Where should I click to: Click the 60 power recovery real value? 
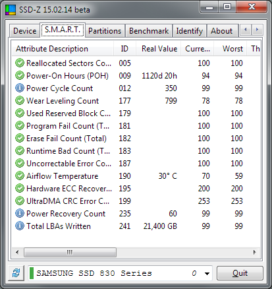[173, 214]
